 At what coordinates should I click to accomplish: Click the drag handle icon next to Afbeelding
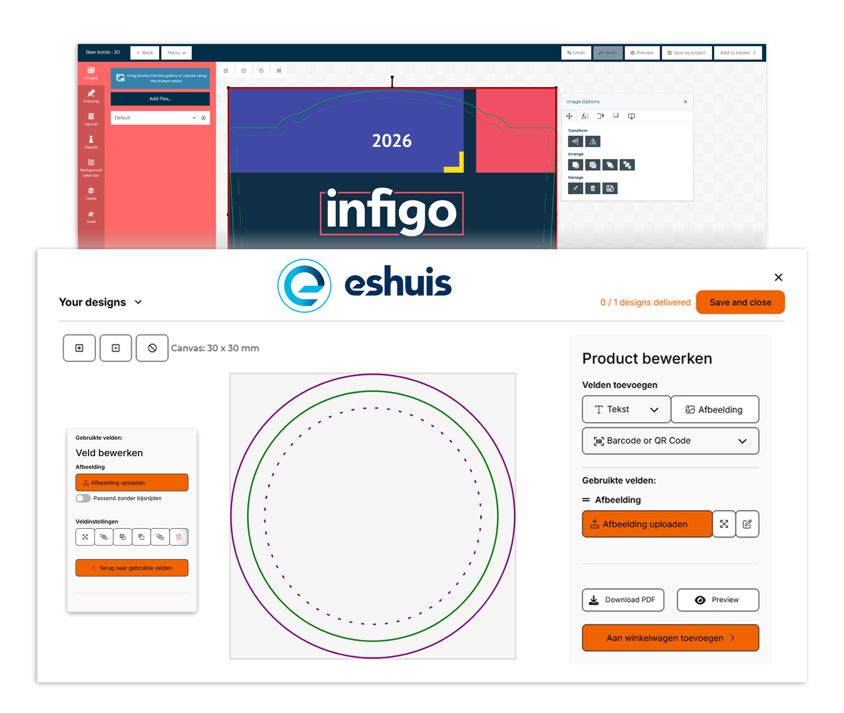[586, 500]
